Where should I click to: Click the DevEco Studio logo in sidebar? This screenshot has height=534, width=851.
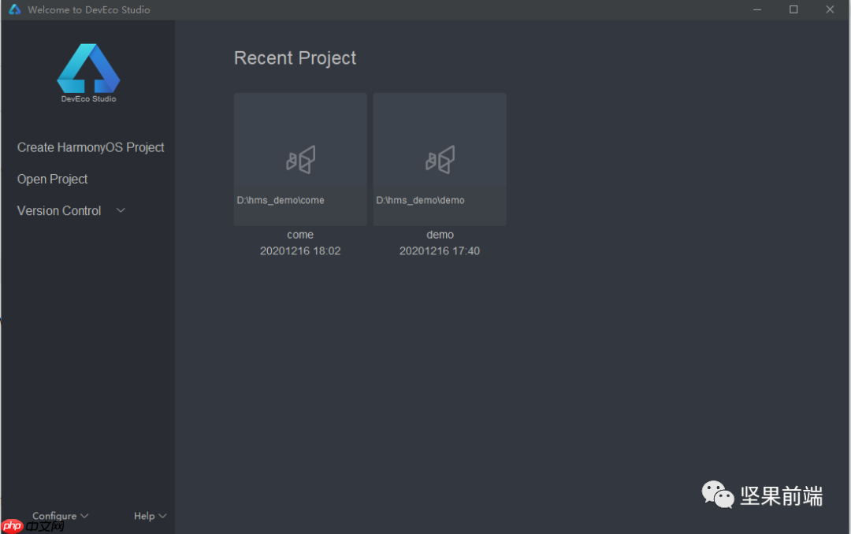[88, 72]
